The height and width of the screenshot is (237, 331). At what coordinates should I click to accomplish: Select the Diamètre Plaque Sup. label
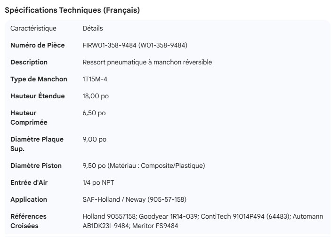[x=37, y=144]
